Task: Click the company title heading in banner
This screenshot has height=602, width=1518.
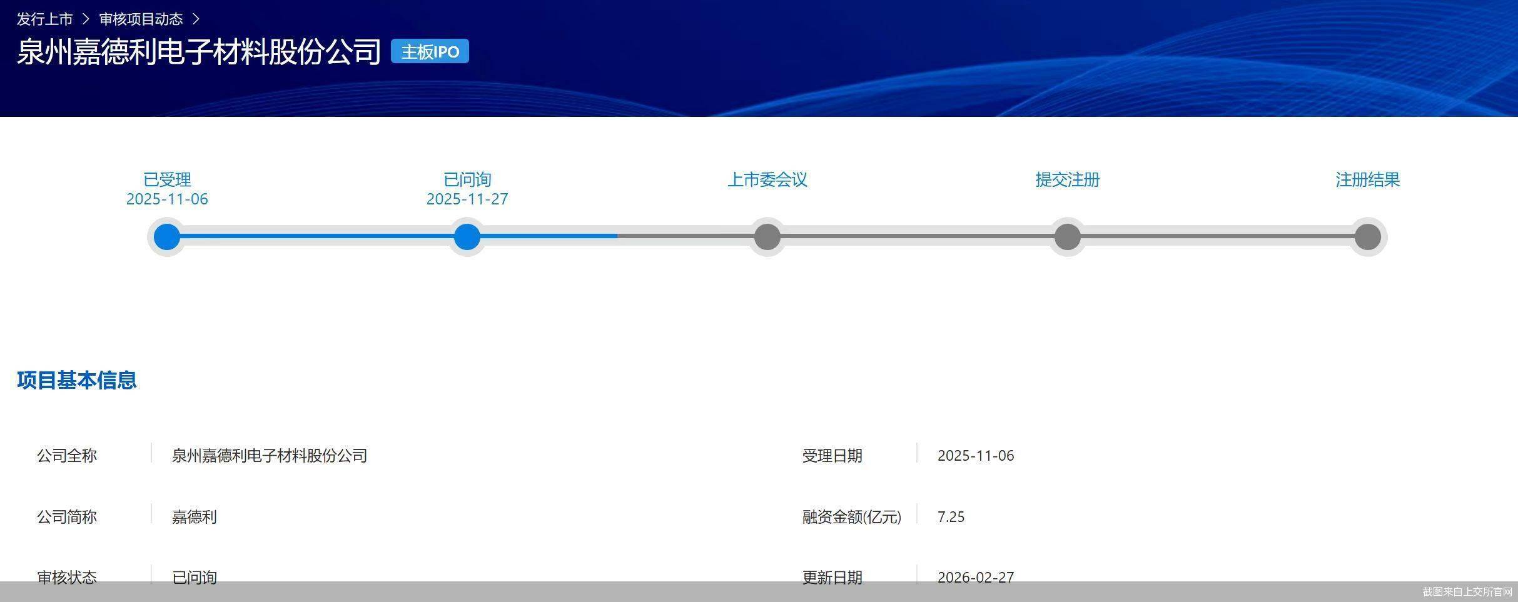Action: 199,52
